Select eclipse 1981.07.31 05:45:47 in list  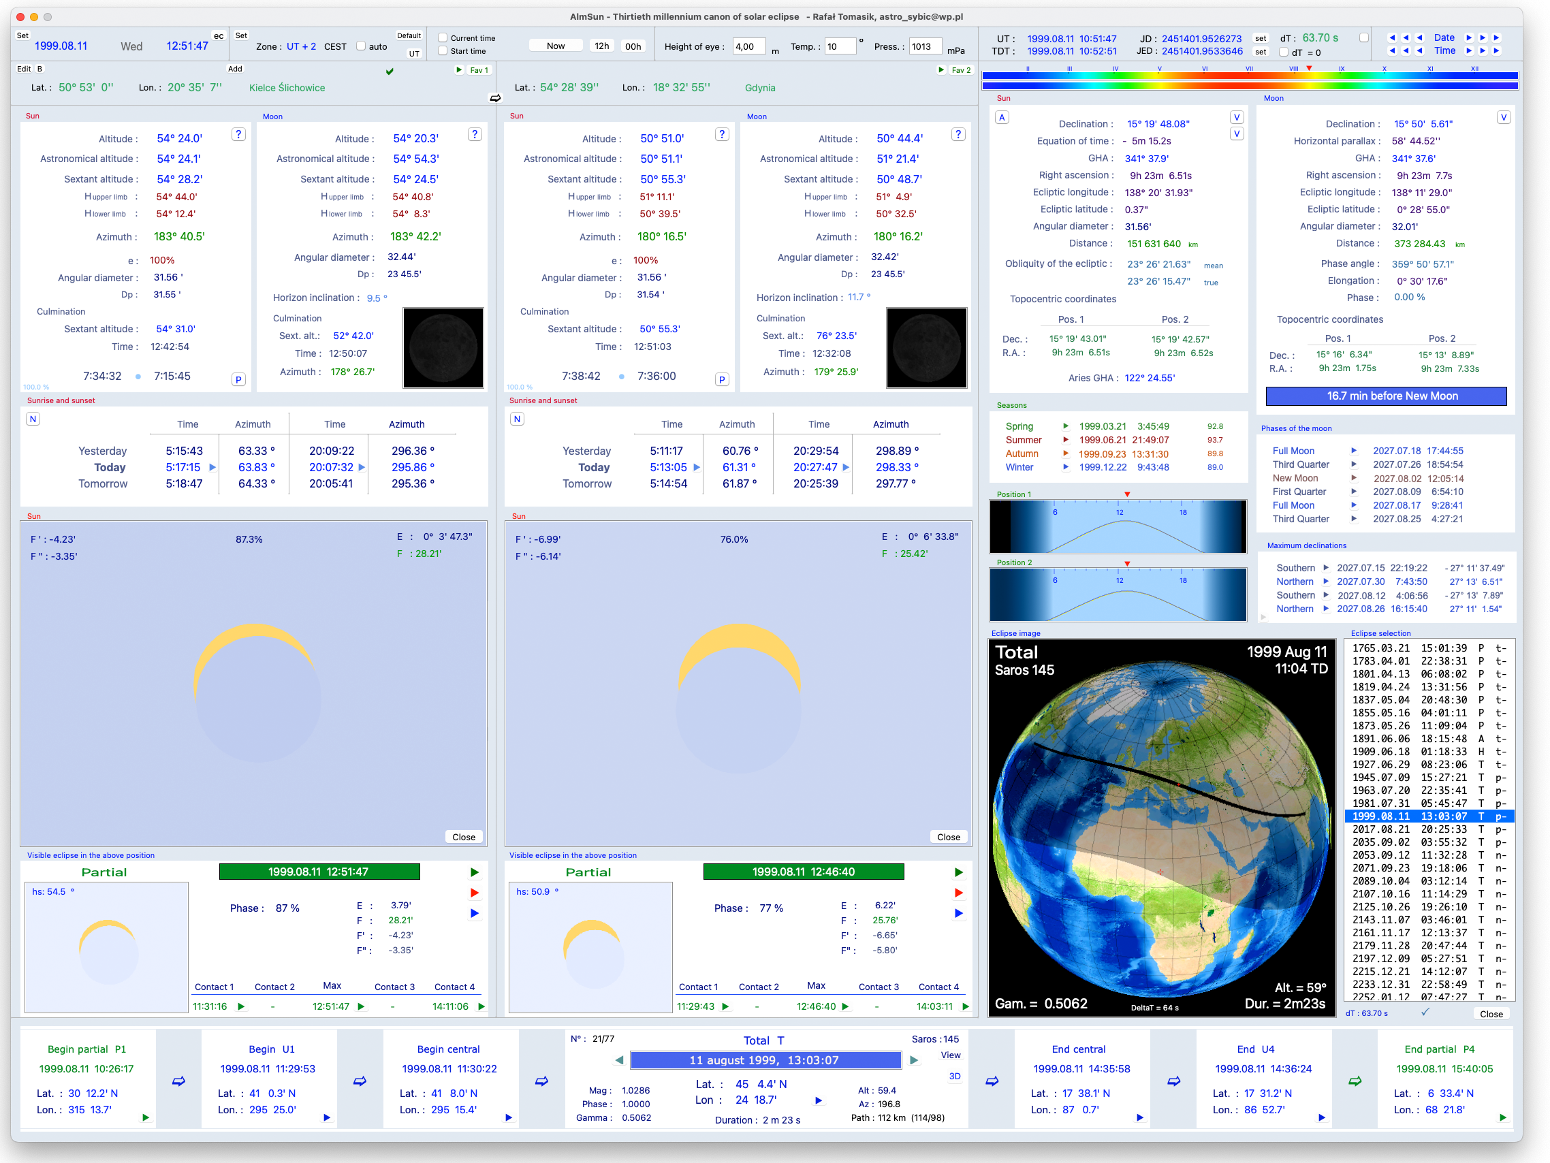(x=1429, y=803)
